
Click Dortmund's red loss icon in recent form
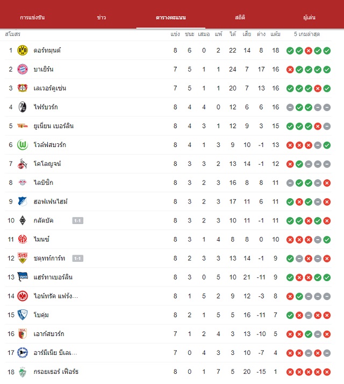point(309,51)
